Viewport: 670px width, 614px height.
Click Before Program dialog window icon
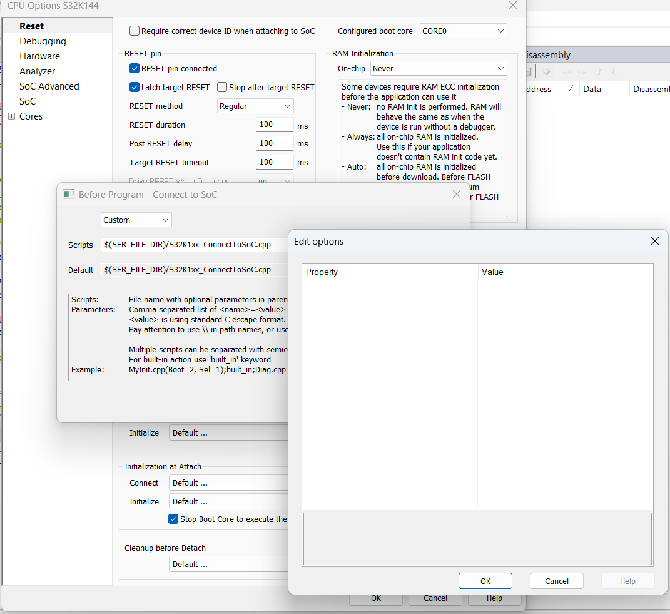click(68, 194)
